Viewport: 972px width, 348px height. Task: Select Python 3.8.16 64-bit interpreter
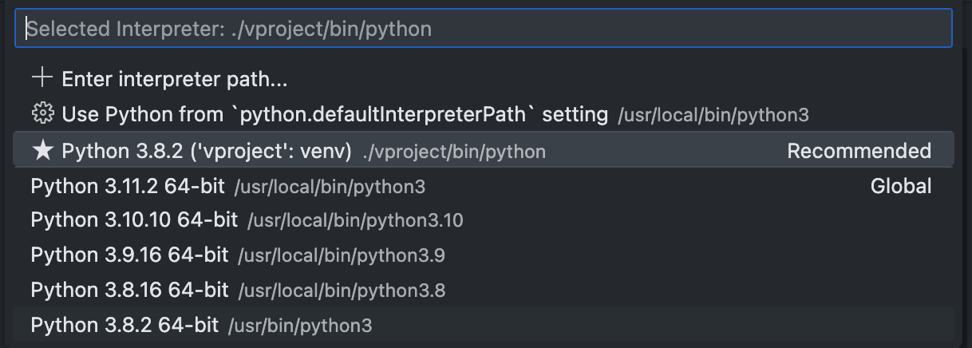[x=484, y=291]
